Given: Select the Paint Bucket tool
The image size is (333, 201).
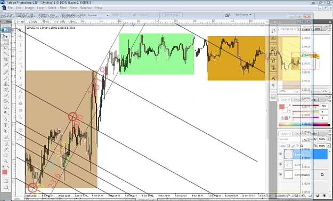Looking at the screenshot, I should [x=5, y=101].
